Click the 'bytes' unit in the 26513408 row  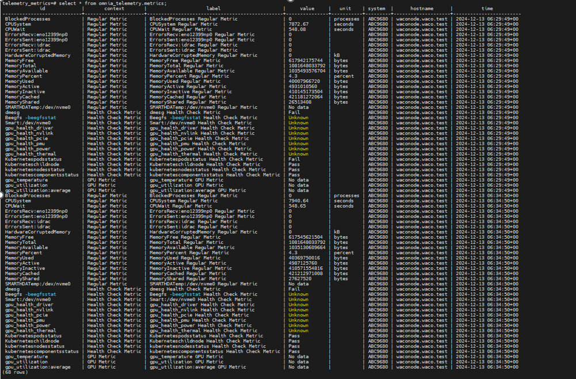(341, 102)
